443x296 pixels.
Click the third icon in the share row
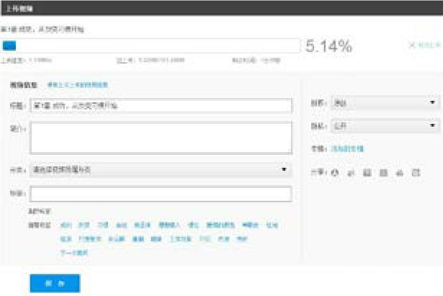[x=367, y=173]
